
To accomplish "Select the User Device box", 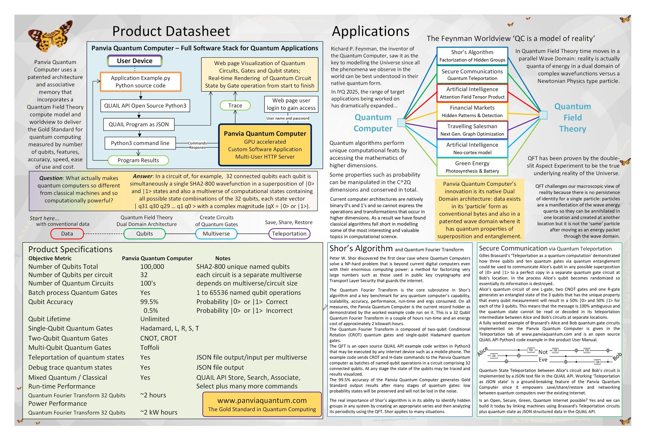I will 134,61.
